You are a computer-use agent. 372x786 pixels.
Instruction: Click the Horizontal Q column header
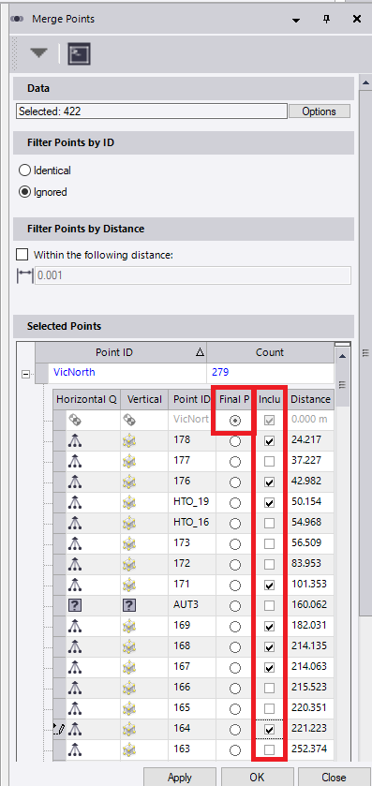tap(87, 399)
